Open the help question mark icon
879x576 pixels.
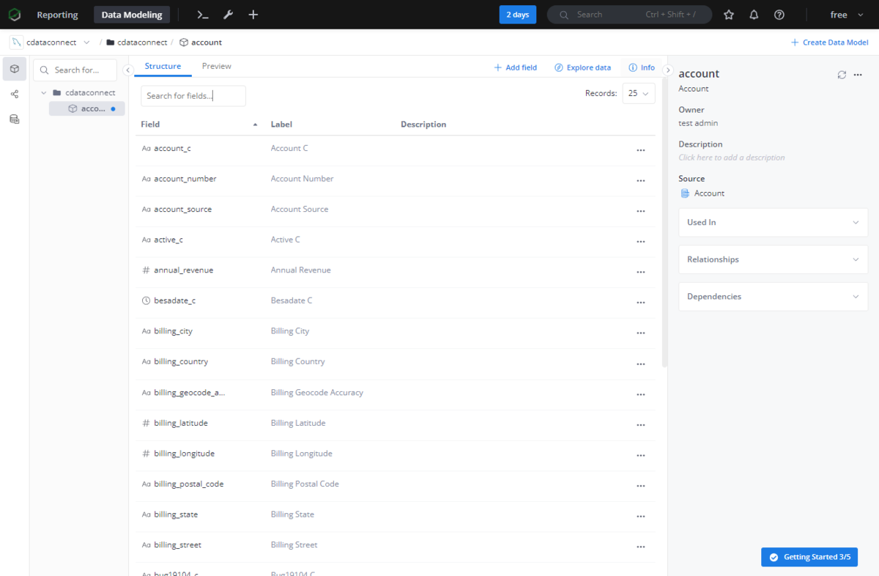coord(779,15)
